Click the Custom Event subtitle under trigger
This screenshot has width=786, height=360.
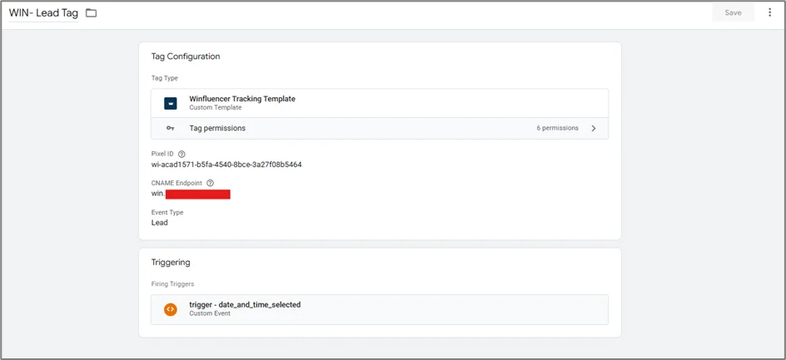(210, 314)
